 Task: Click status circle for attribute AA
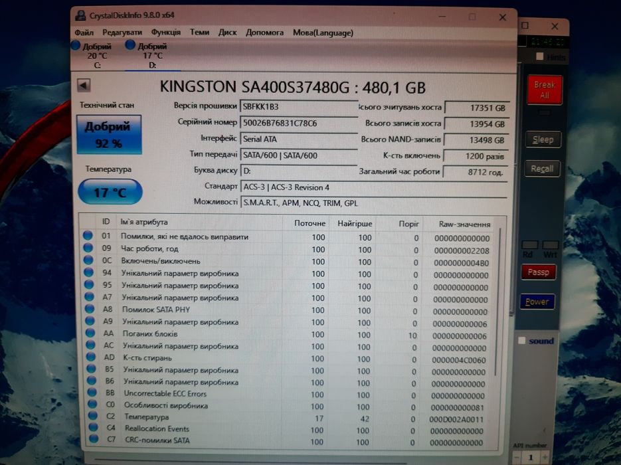tap(90, 333)
